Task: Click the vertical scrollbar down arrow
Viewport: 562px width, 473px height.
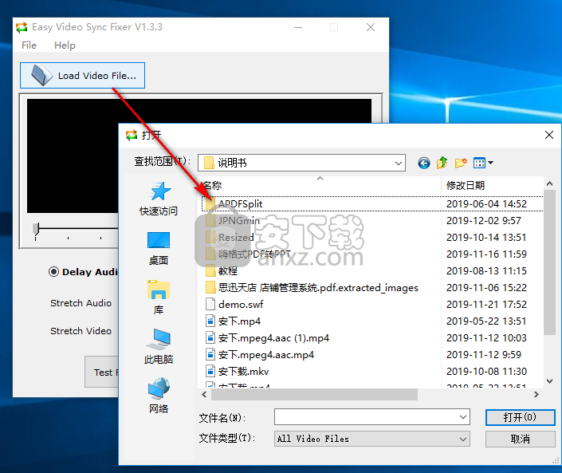Action: (549, 381)
